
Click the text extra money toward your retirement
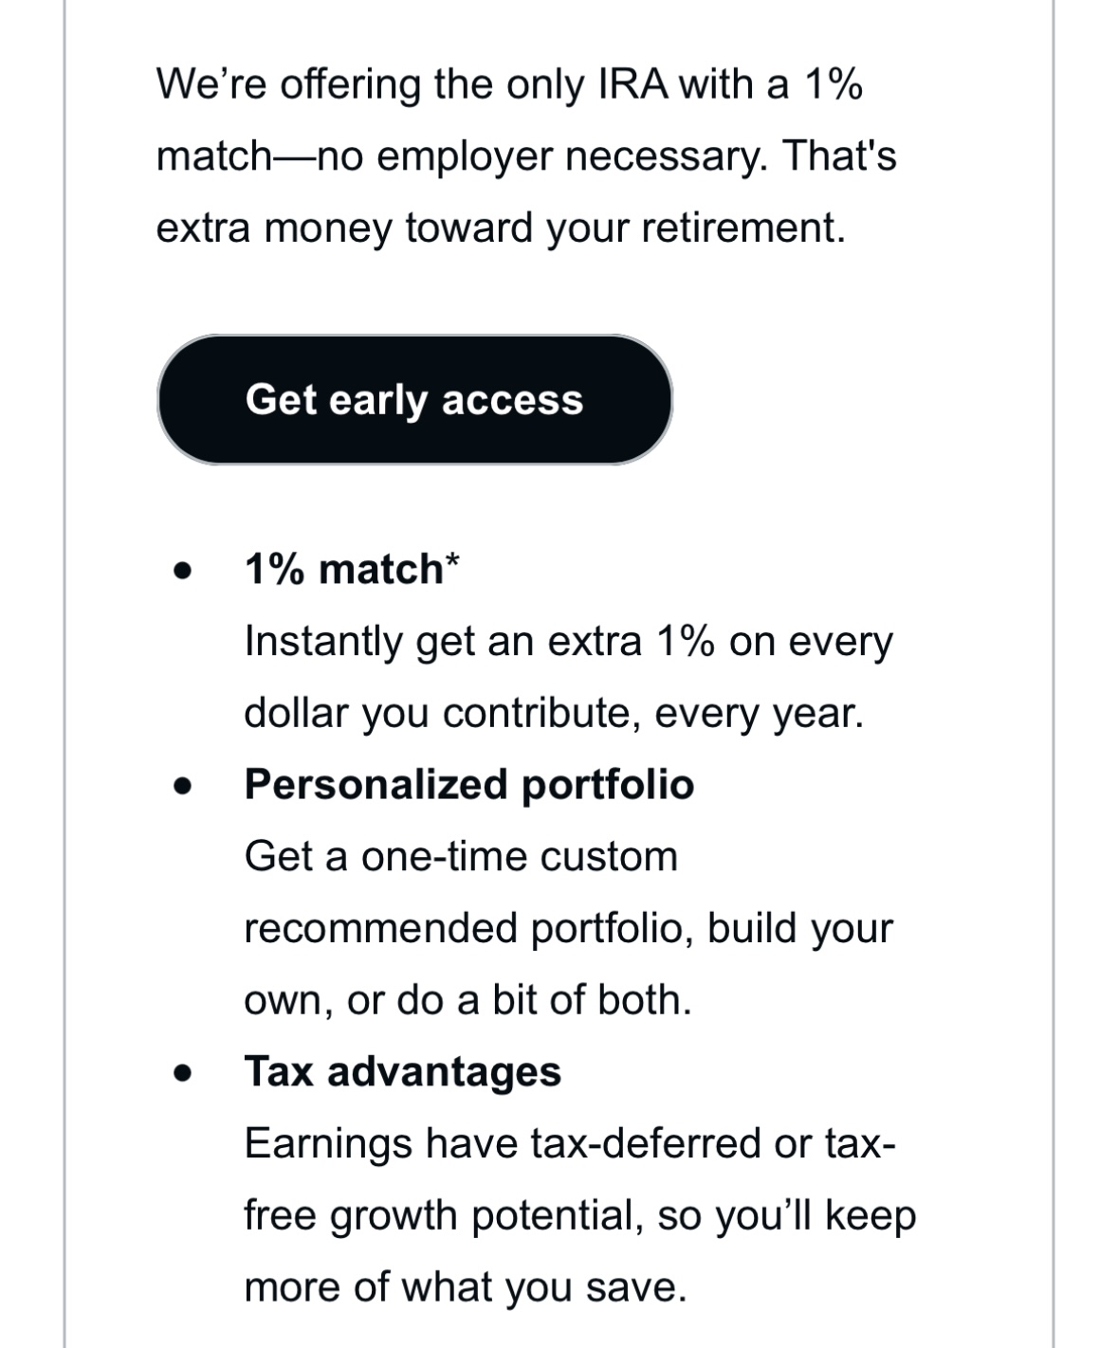[x=501, y=225]
